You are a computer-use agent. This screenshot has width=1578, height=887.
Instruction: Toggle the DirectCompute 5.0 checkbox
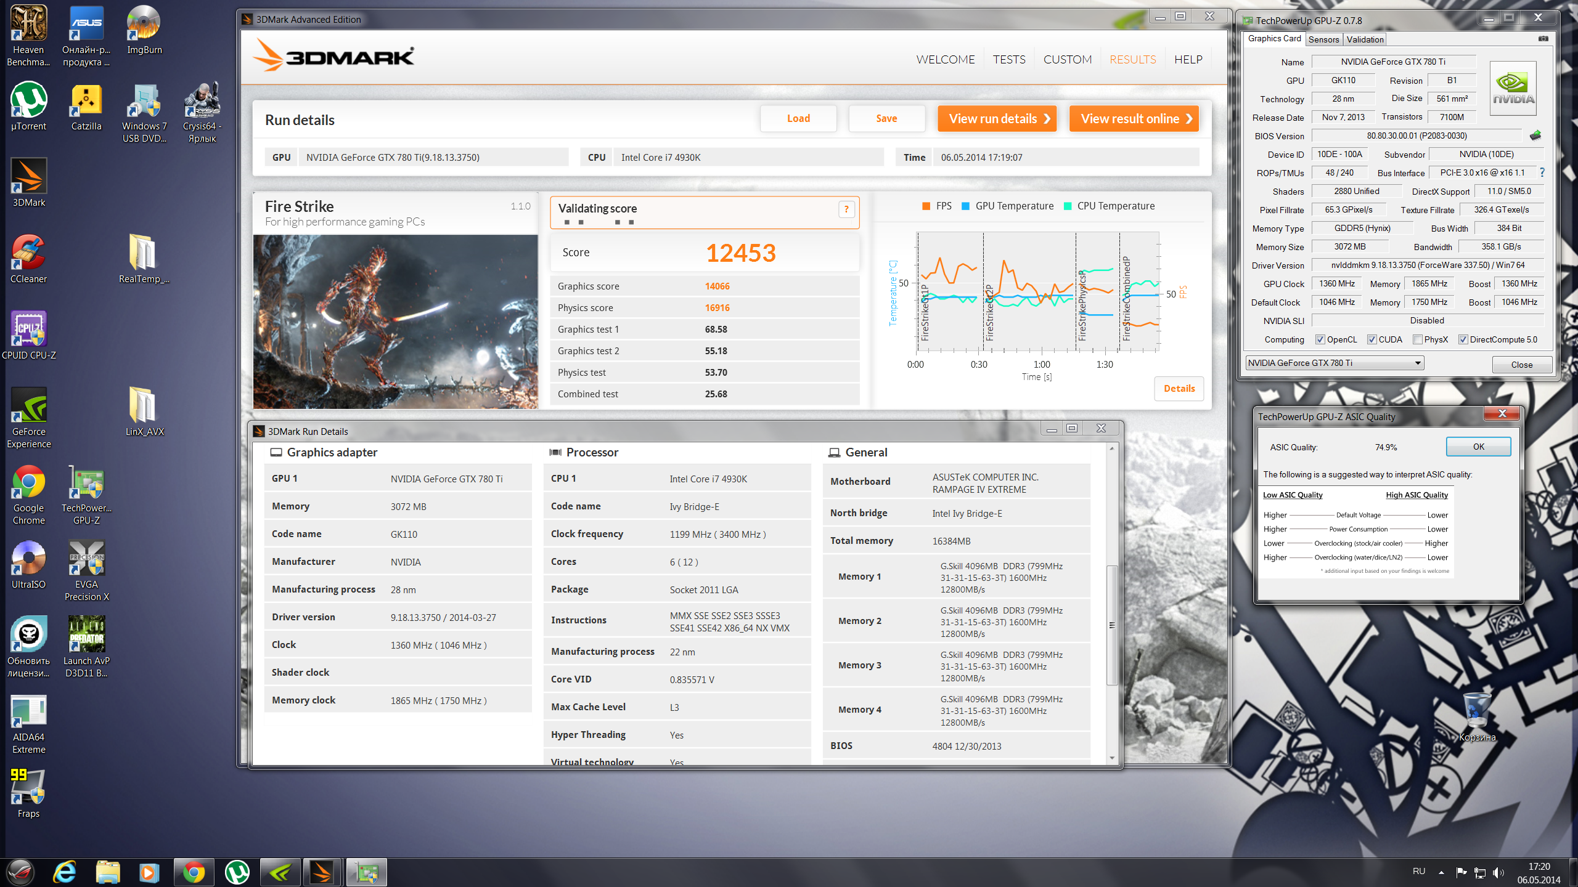tap(1463, 339)
